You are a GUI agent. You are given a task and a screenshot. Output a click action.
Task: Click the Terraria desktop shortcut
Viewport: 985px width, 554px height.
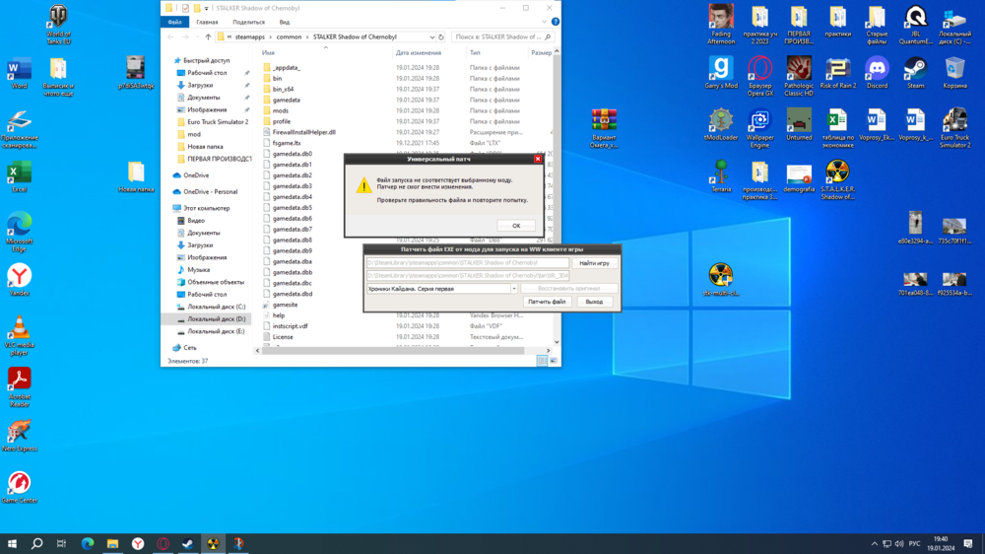721,174
